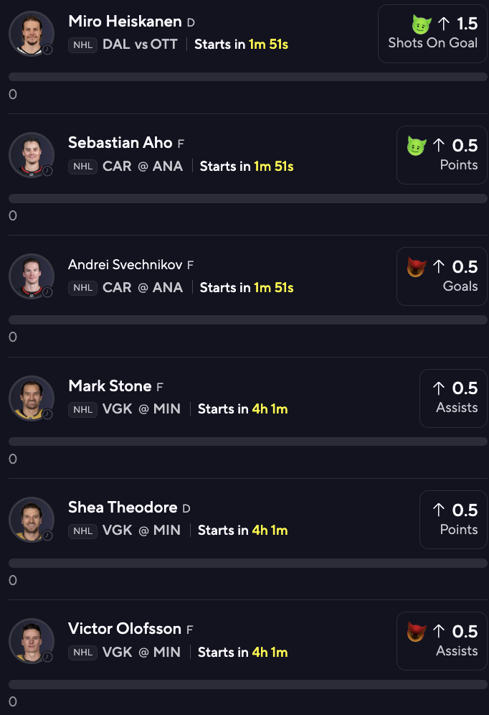The height and width of the screenshot is (715, 489).
Task: Click green goblin icon on Miro Heiskanen's pick
Action: pyautogui.click(x=421, y=24)
